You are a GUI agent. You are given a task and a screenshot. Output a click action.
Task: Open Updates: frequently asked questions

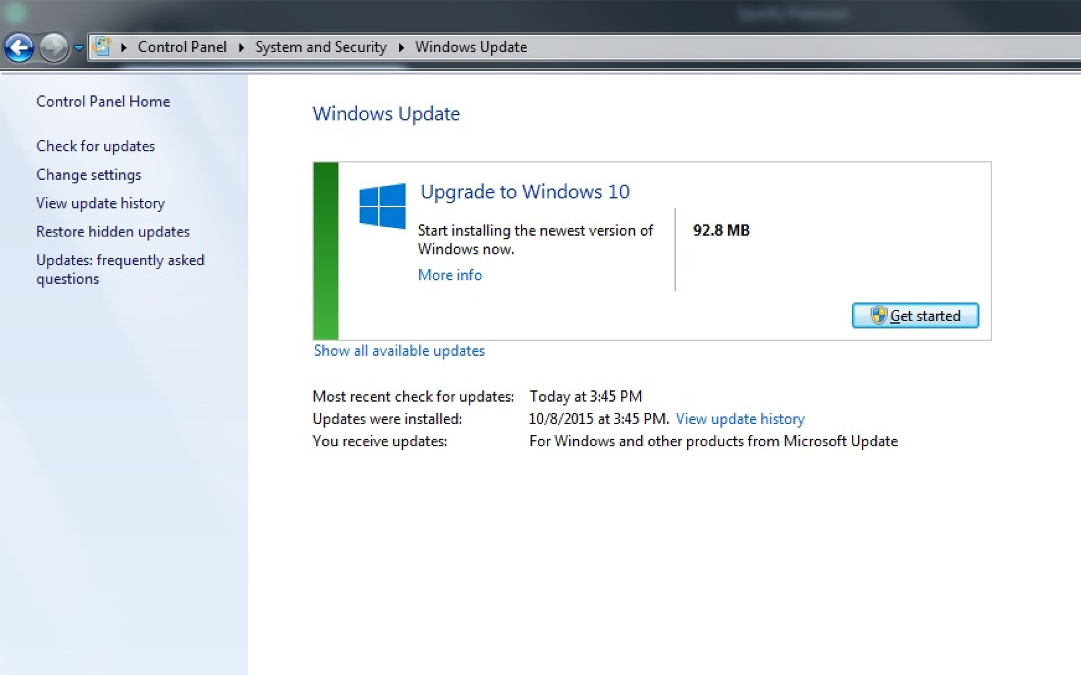point(120,269)
